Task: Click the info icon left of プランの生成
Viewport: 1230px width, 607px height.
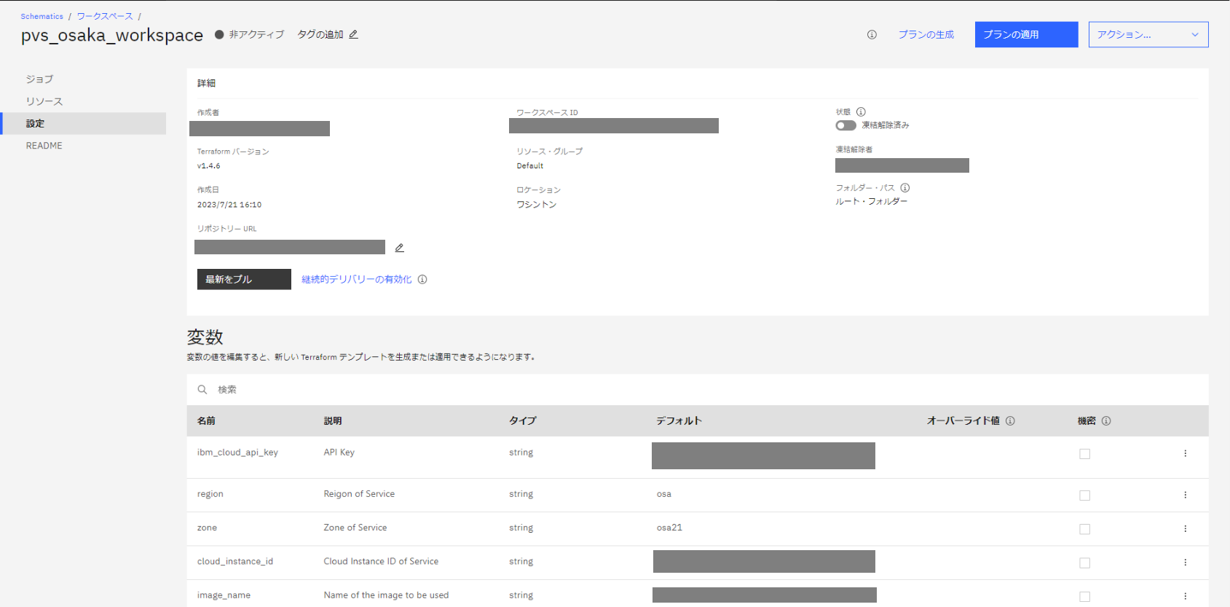Action: 872,34
